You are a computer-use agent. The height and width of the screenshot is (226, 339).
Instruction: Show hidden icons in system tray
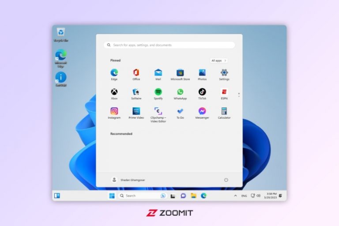tap(235, 196)
